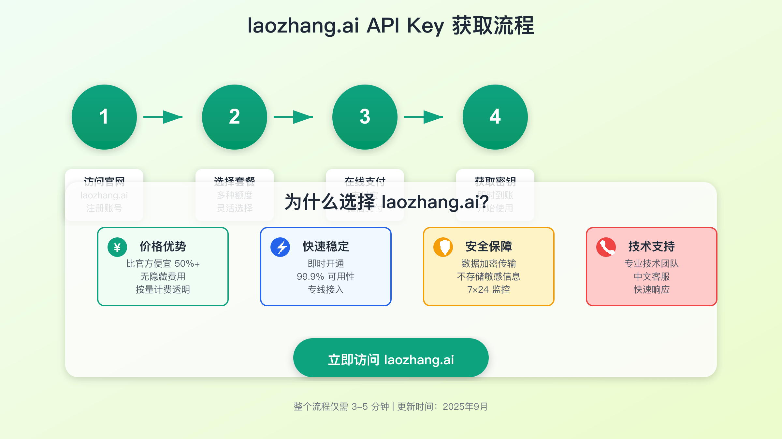Click the 价格优势 card title
This screenshot has height=439, width=782.
click(x=163, y=246)
